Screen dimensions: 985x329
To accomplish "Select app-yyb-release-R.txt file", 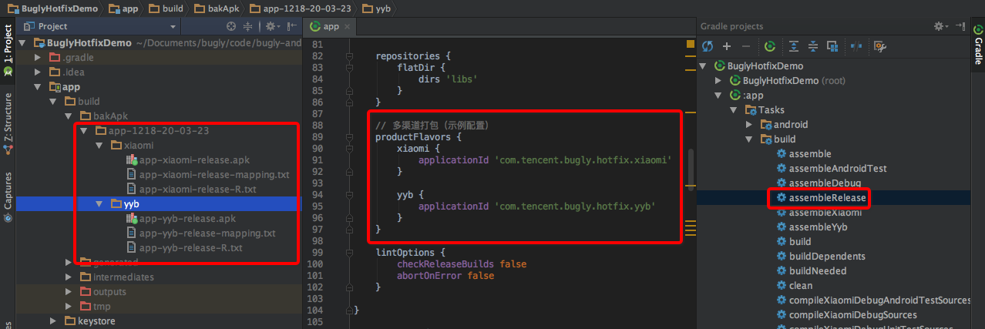I will tap(184, 248).
